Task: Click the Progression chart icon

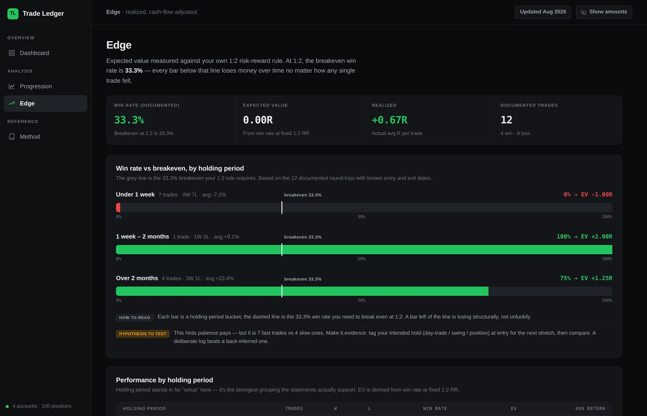Action: [x=12, y=86]
